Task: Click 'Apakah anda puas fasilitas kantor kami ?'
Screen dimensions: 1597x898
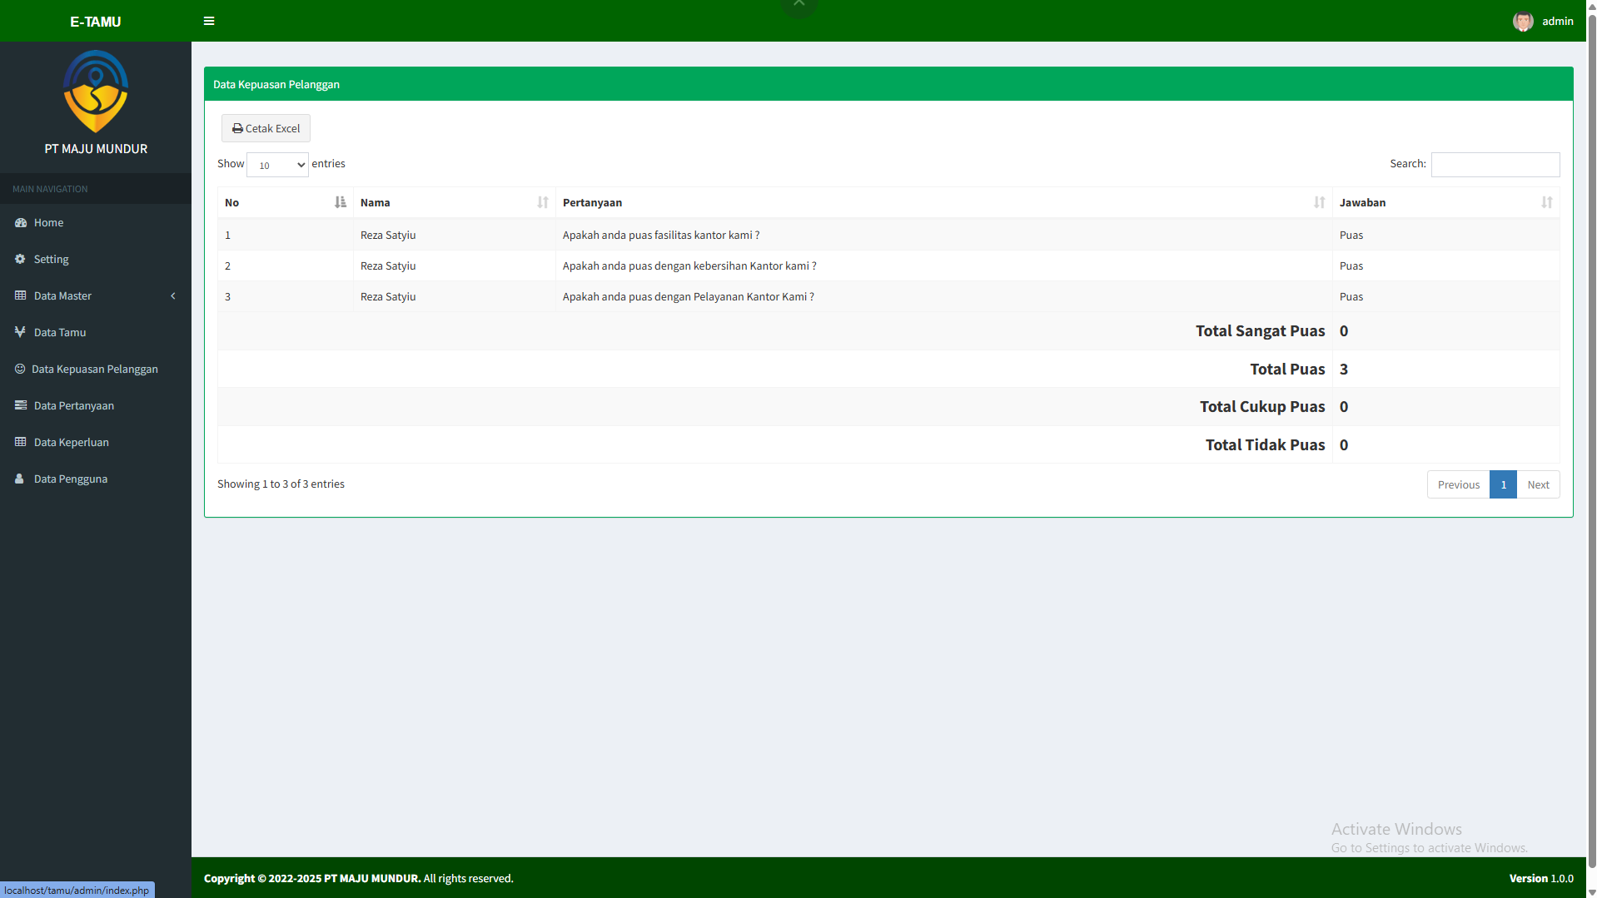Action: pos(661,235)
